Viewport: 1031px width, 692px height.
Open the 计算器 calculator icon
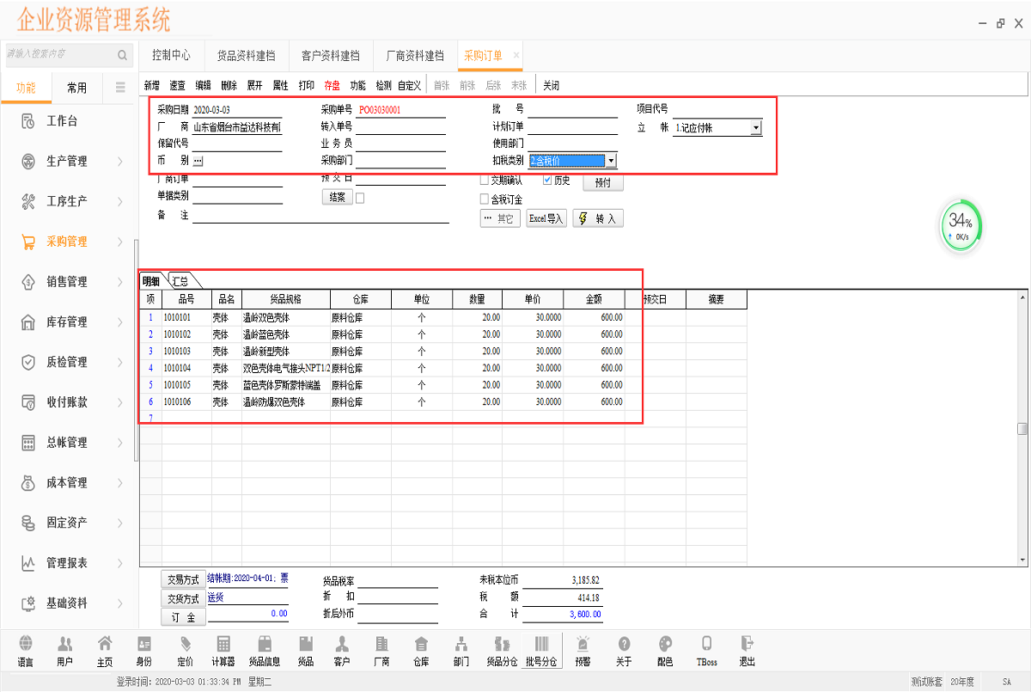(x=223, y=650)
